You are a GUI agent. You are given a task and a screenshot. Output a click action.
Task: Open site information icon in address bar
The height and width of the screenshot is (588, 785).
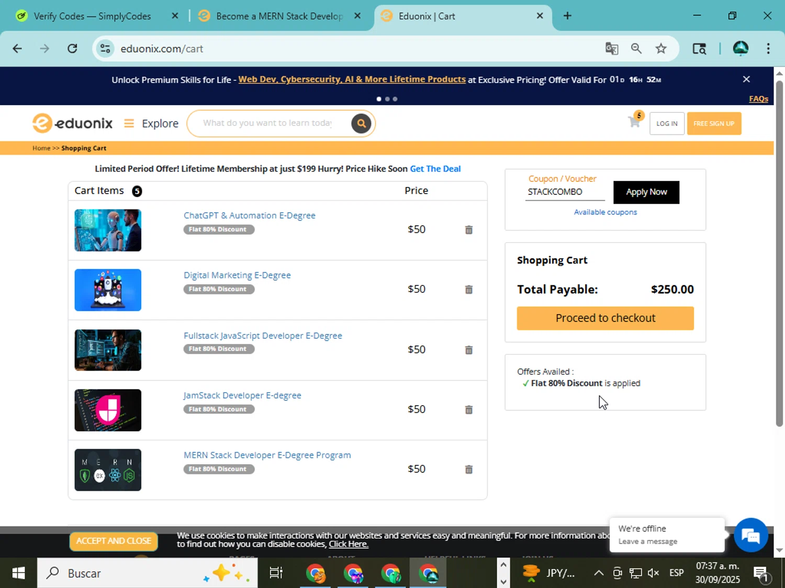105,49
